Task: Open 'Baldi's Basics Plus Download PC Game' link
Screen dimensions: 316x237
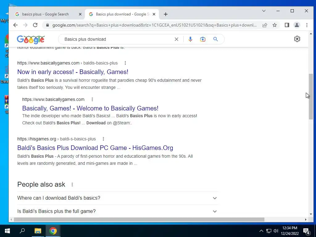Action: (x=95, y=148)
